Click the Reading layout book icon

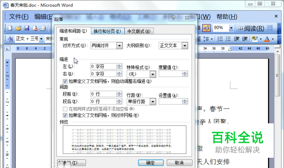click(240, 28)
